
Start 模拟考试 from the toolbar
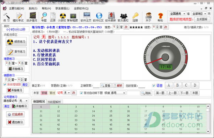18,17
